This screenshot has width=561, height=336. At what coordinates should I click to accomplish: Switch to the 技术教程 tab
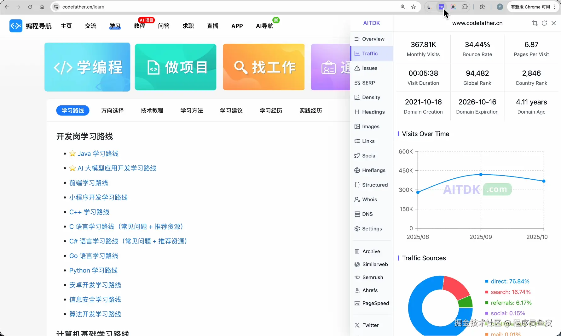pos(152,110)
